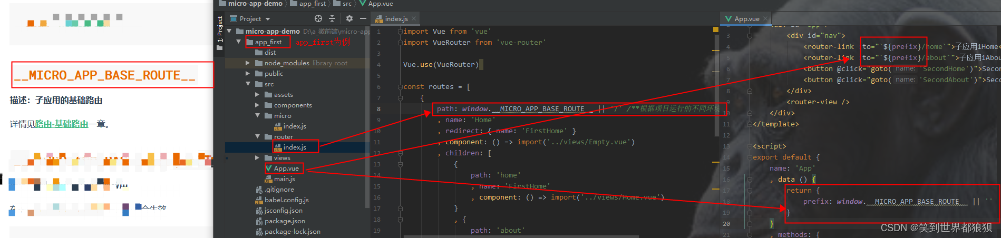Click app_first in the breadcrumb bar
This screenshot has width=1001, height=238.
coord(308,4)
